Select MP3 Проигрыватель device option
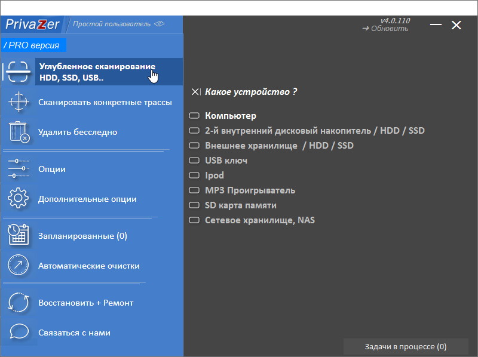Screen dimensions: 478x357 pos(242,190)
